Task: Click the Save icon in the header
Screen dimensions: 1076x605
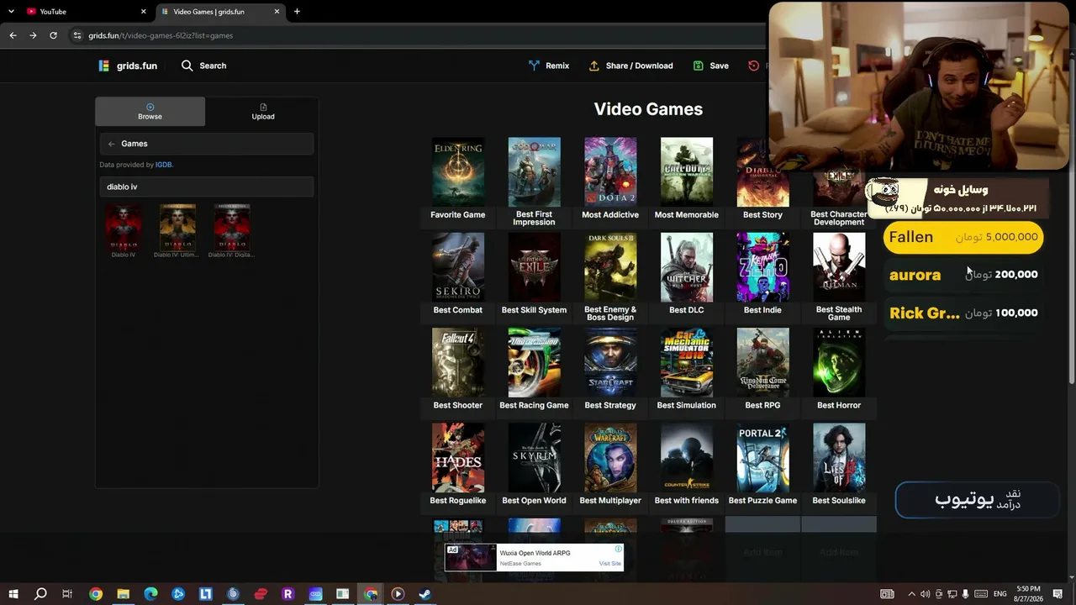Action: coord(698,66)
